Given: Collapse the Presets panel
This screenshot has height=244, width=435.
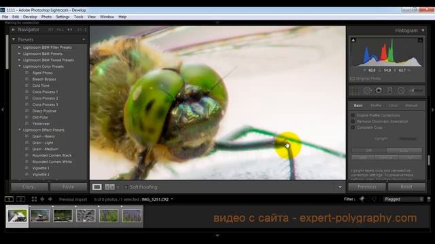Looking at the screenshot, I should tap(14, 39).
